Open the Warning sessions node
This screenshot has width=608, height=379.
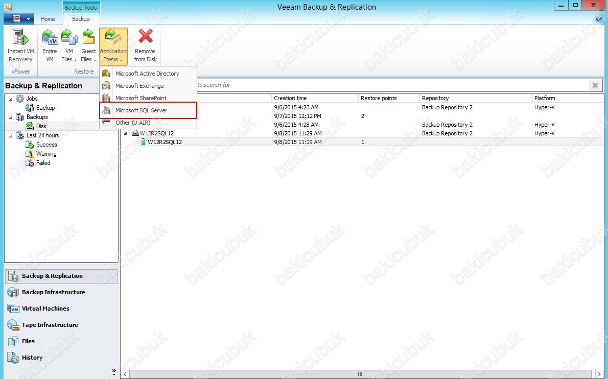point(46,154)
